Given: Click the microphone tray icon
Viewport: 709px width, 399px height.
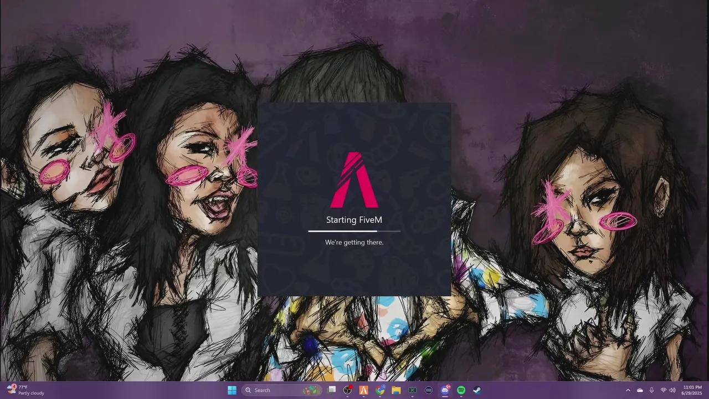Looking at the screenshot, I should pyautogui.click(x=651, y=390).
